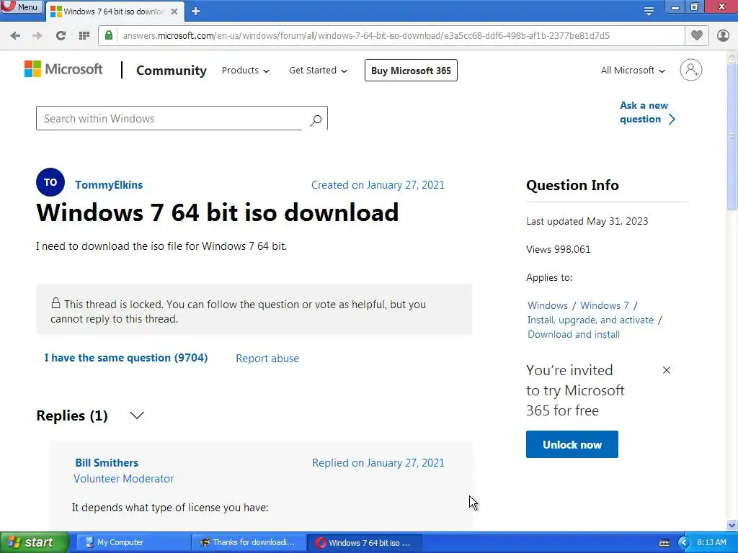
Task: Close the Windows 7 64 bit iso tab
Action: pos(174,12)
